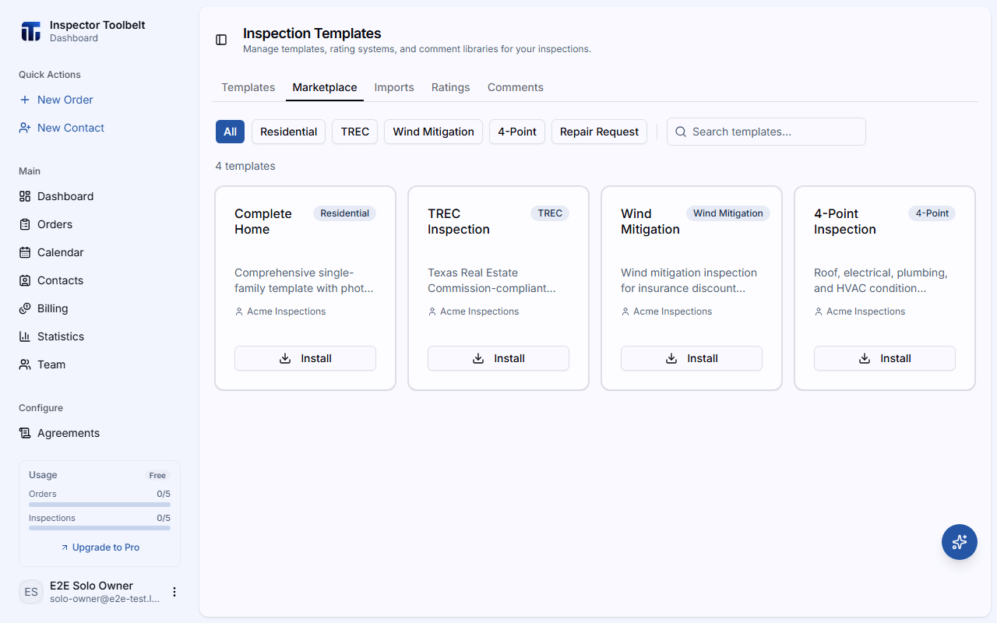The image size is (997, 623).
Task: Click the Billing coins icon
Action: 25,308
